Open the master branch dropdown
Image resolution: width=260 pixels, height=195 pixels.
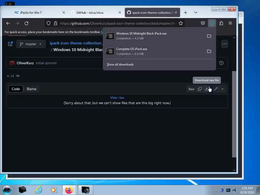click(31, 44)
